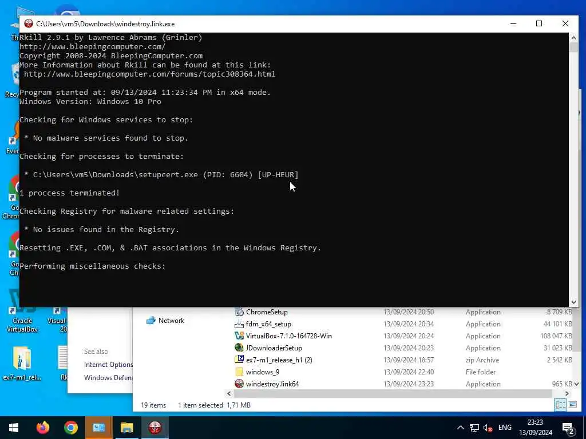This screenshot has width=586, height=439.
Task: Click the bleepingcomputer forums URL in console
Action: 149,74
